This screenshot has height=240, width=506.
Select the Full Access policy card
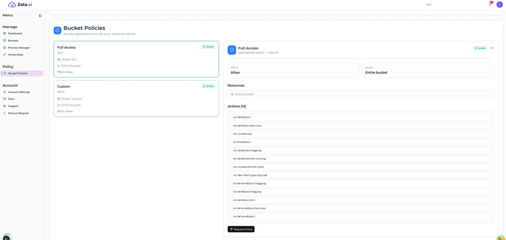[x=136, y=59]
